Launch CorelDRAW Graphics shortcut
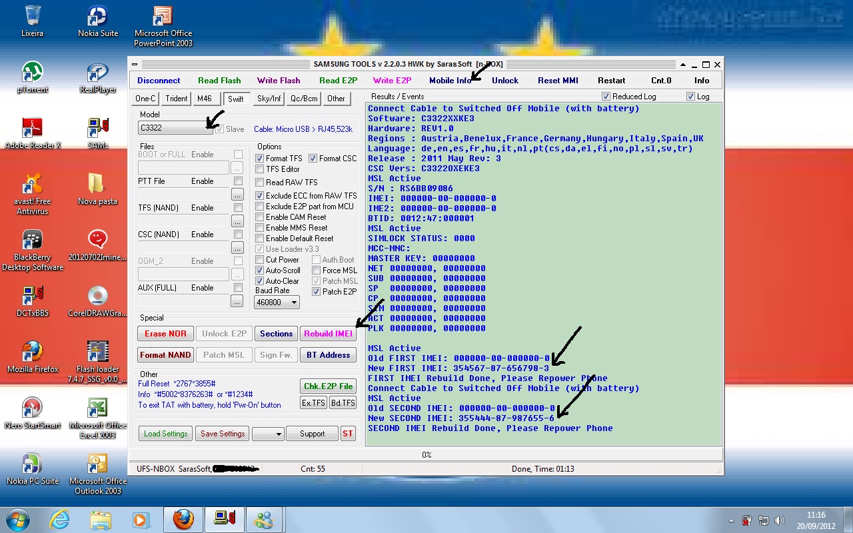This screenshot has height=533, width=853. (x=98, y=301)
